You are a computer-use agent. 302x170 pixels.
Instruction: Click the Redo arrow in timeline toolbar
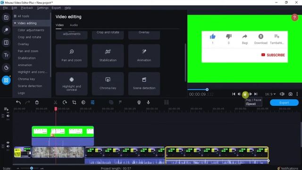tap(27, 102)
